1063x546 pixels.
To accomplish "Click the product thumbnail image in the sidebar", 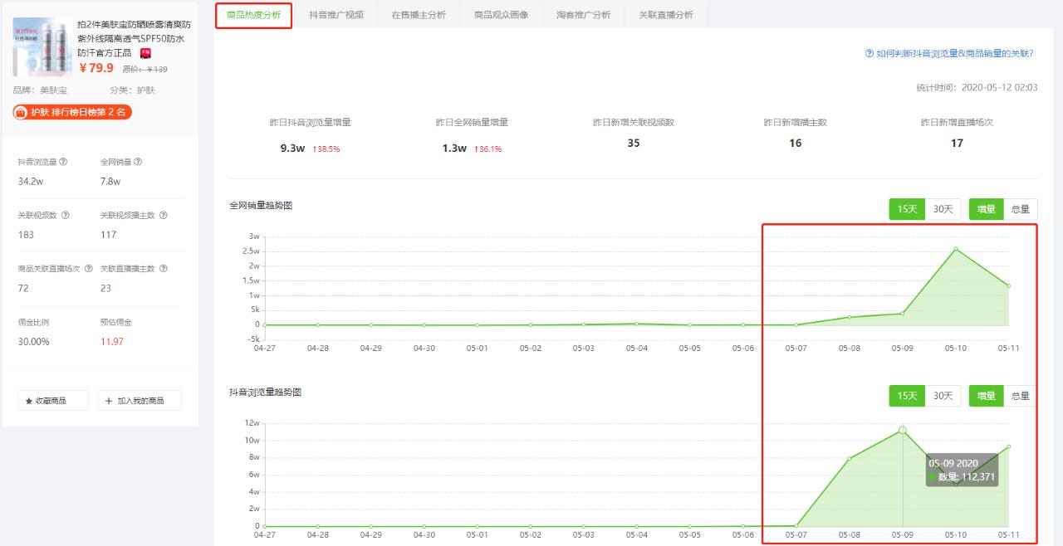I will (42, 47).
